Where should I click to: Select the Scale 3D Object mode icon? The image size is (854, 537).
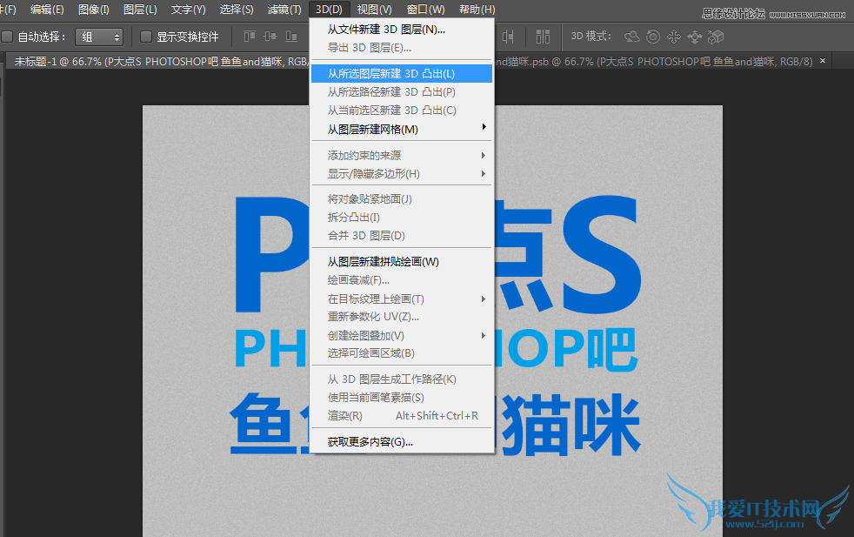(x=716, y=37)
